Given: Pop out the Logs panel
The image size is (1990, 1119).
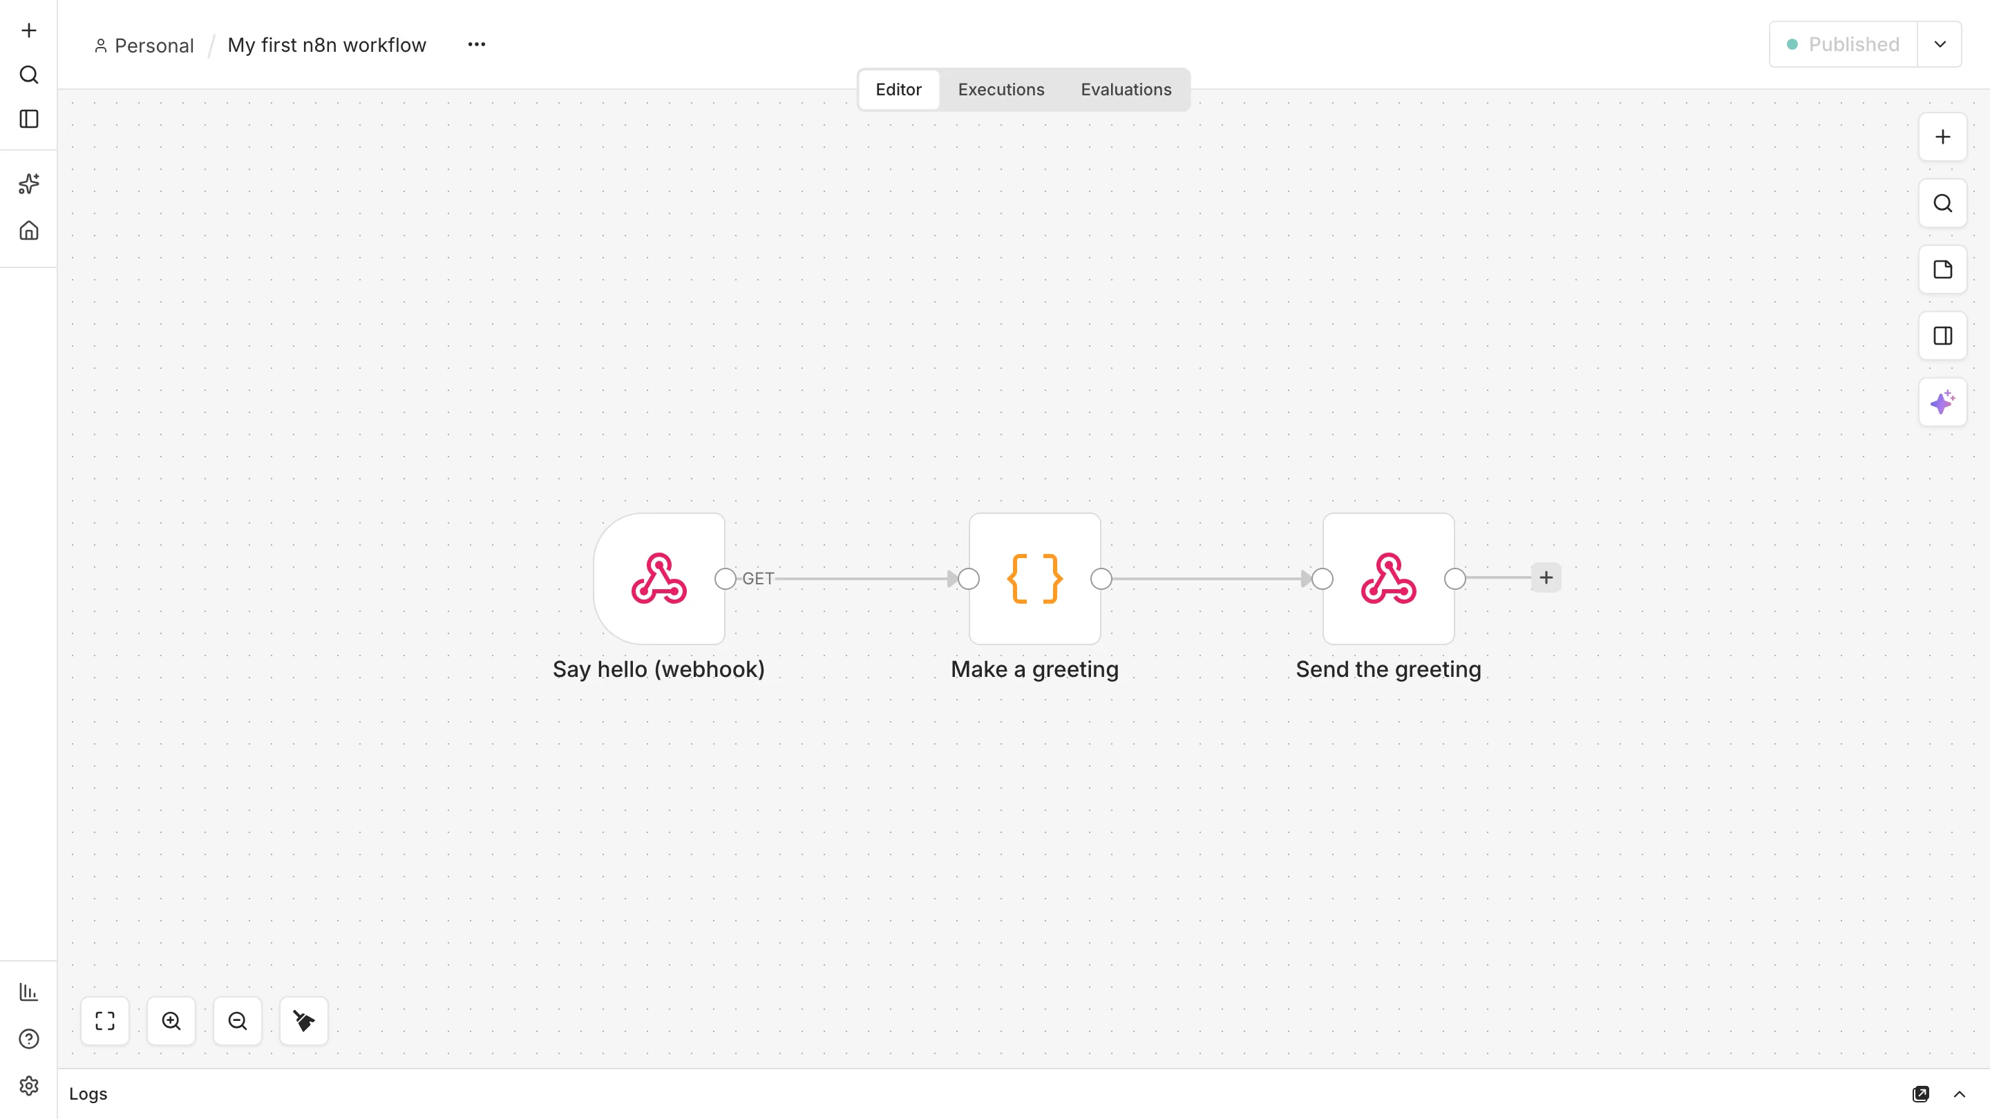Looking at the screenshot, I should tap(1920, 1093).
